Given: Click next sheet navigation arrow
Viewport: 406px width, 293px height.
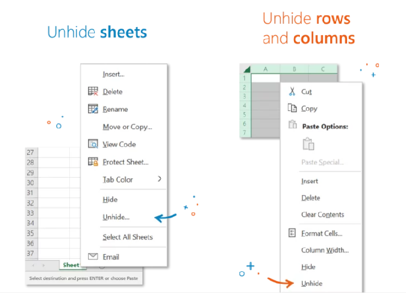Looking at the screenshot, I should 43,265.
